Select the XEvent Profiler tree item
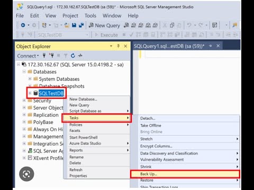Viewport: 254px width, 190px height. [48, 158]
